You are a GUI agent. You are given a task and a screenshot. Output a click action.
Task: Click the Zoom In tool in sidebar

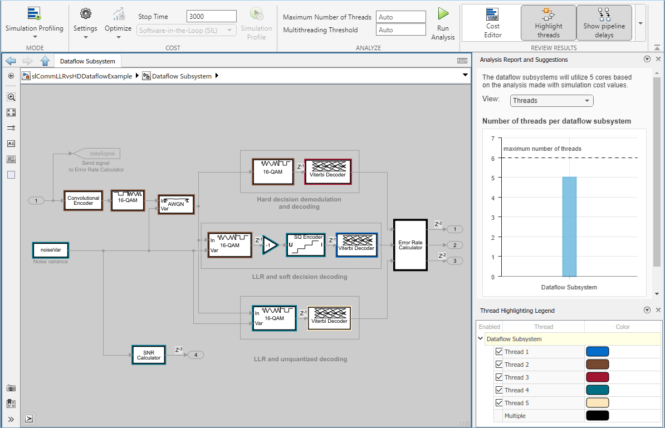pos(11,97)
